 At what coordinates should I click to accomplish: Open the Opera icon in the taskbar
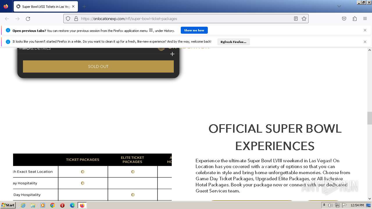tap(62, 205)
